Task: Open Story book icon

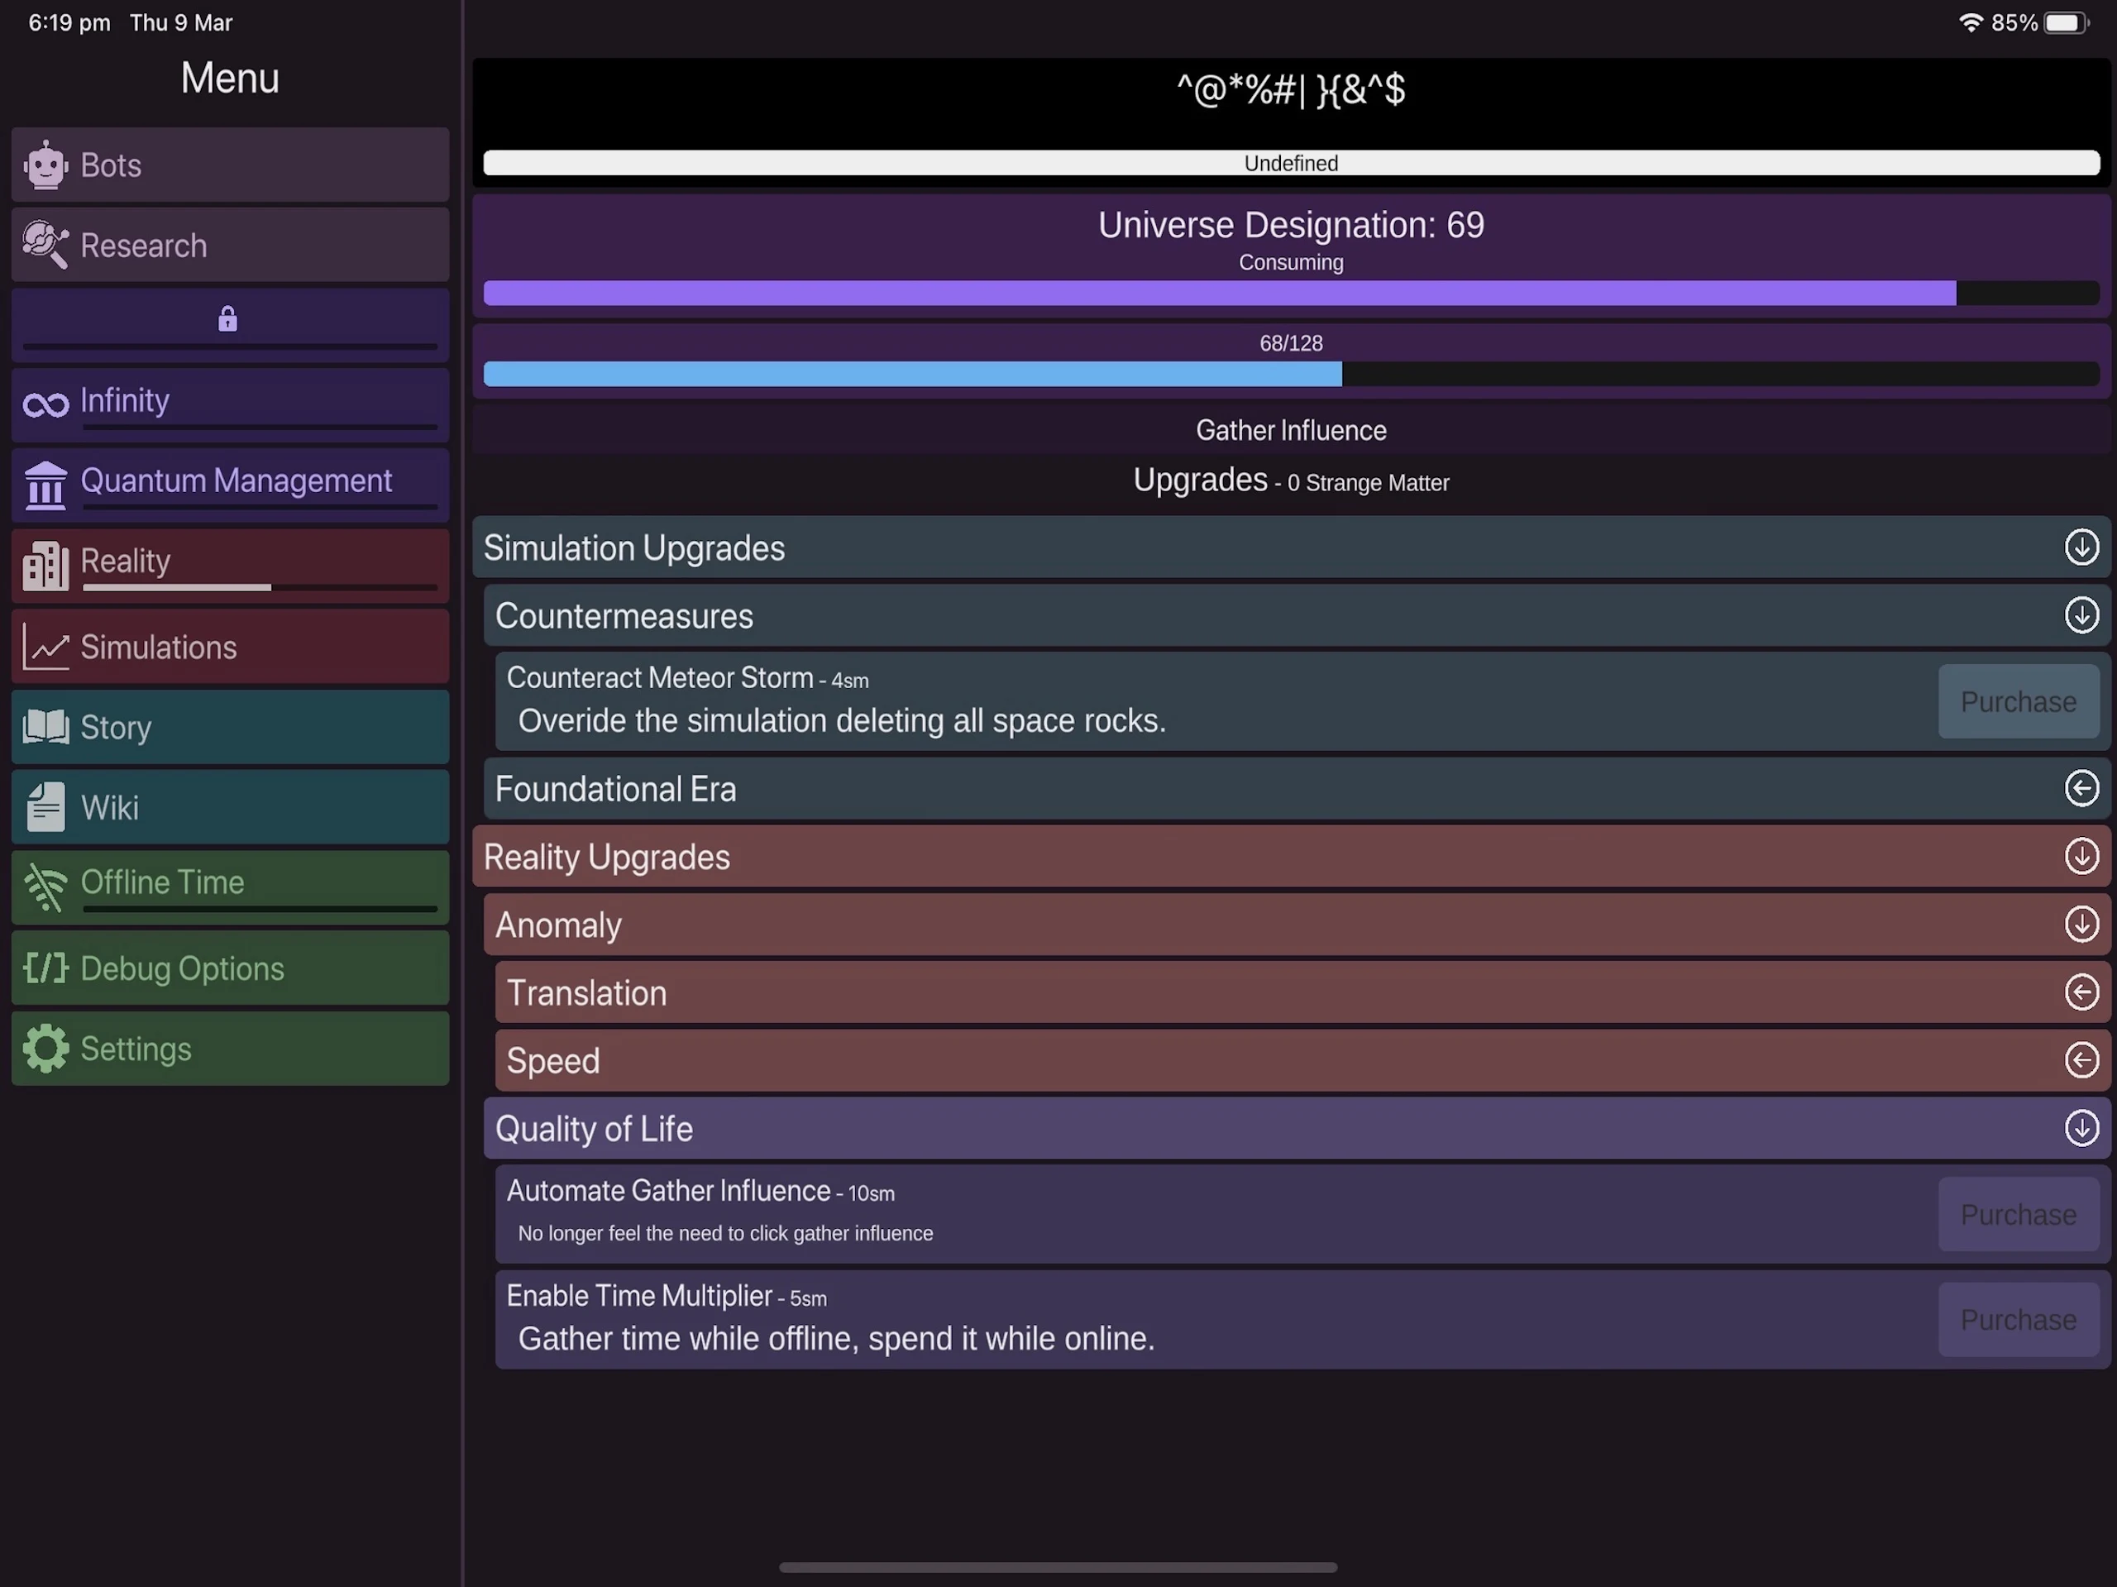Action: [45, 728]
